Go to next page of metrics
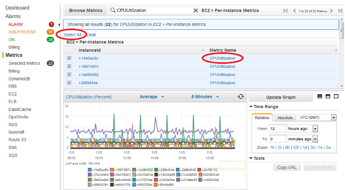The width and height of the screenshot is (345, 190). pos(331,11)
